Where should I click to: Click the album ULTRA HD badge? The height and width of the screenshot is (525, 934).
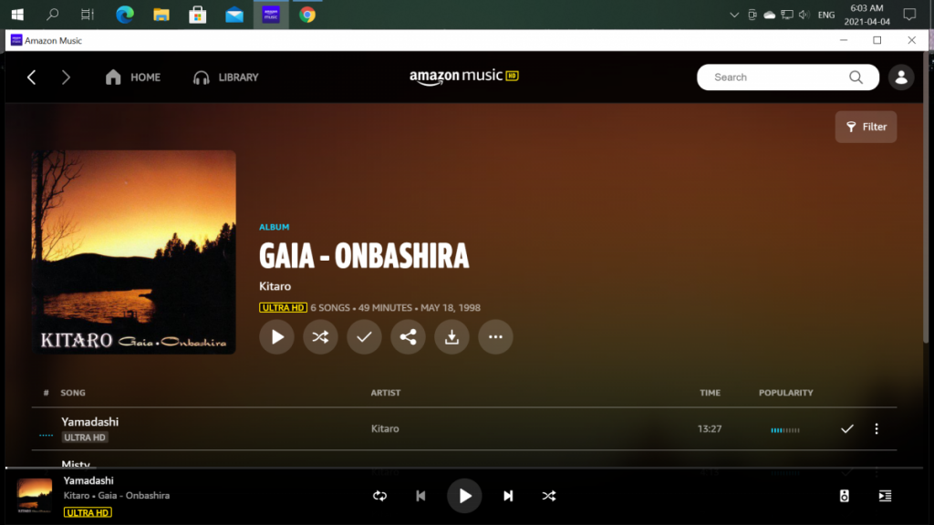pos(283,308)
